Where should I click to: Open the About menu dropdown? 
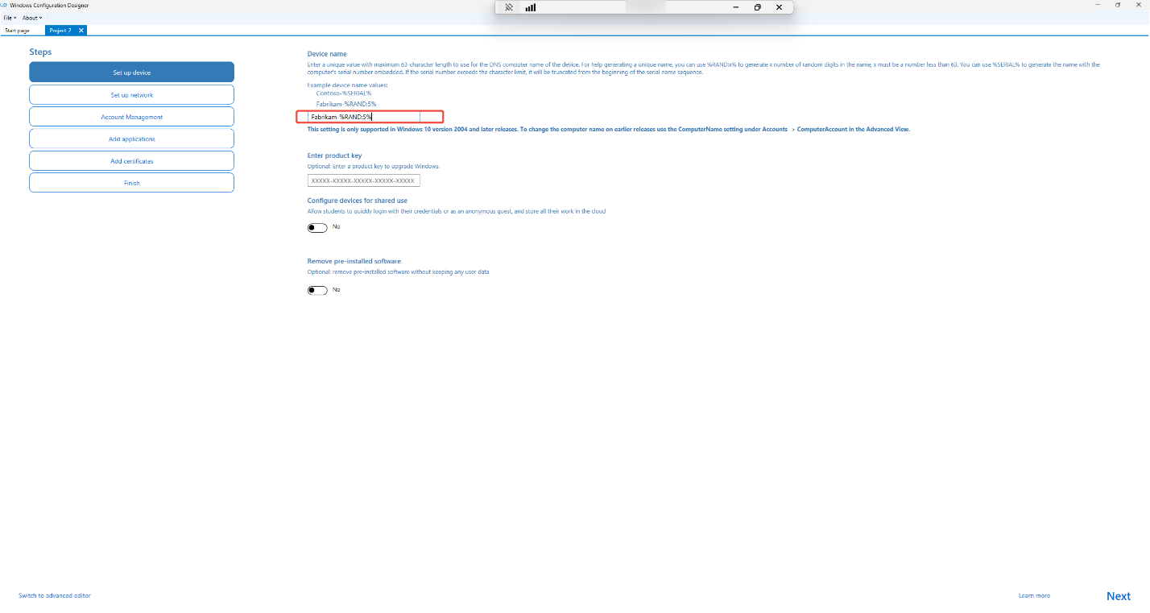(x=32, y=18)
